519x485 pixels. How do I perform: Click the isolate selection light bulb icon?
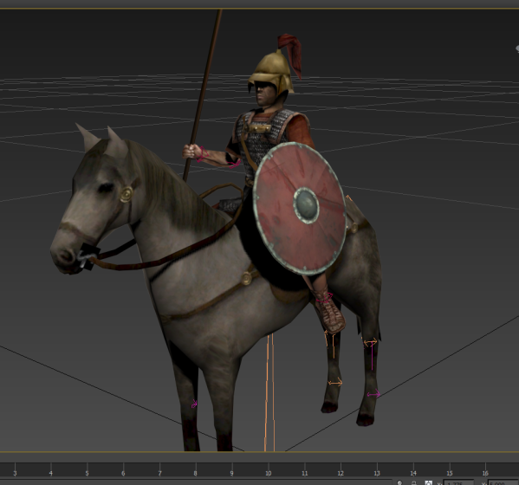pos(399,482)
